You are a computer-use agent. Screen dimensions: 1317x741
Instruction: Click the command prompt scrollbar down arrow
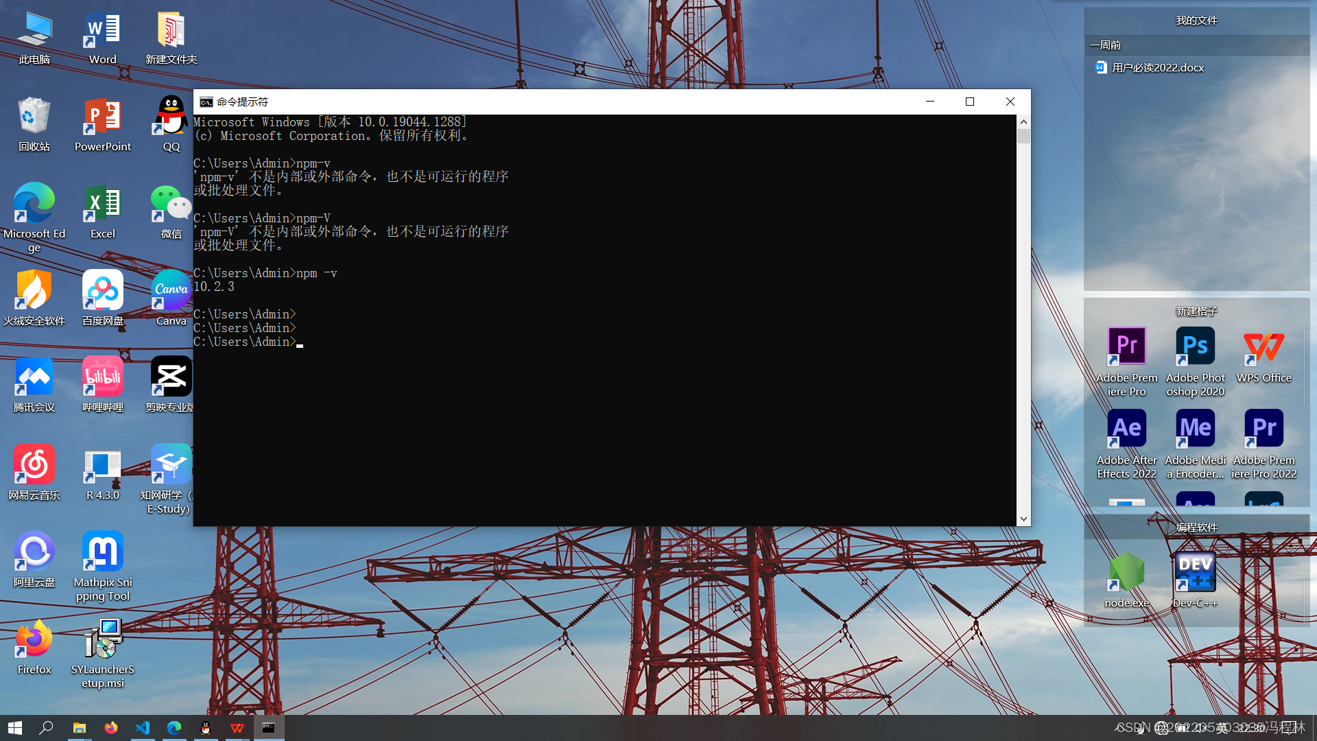[x=1023, y=519]
